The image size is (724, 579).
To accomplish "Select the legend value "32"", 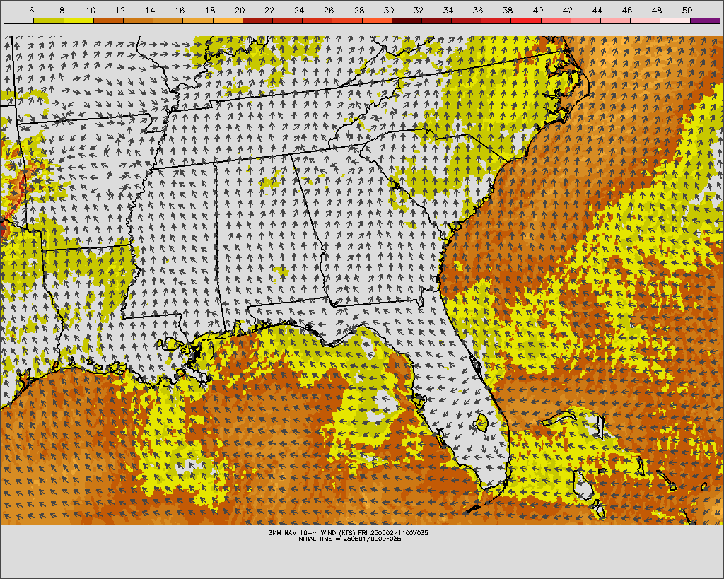I will tap(419, 10).
